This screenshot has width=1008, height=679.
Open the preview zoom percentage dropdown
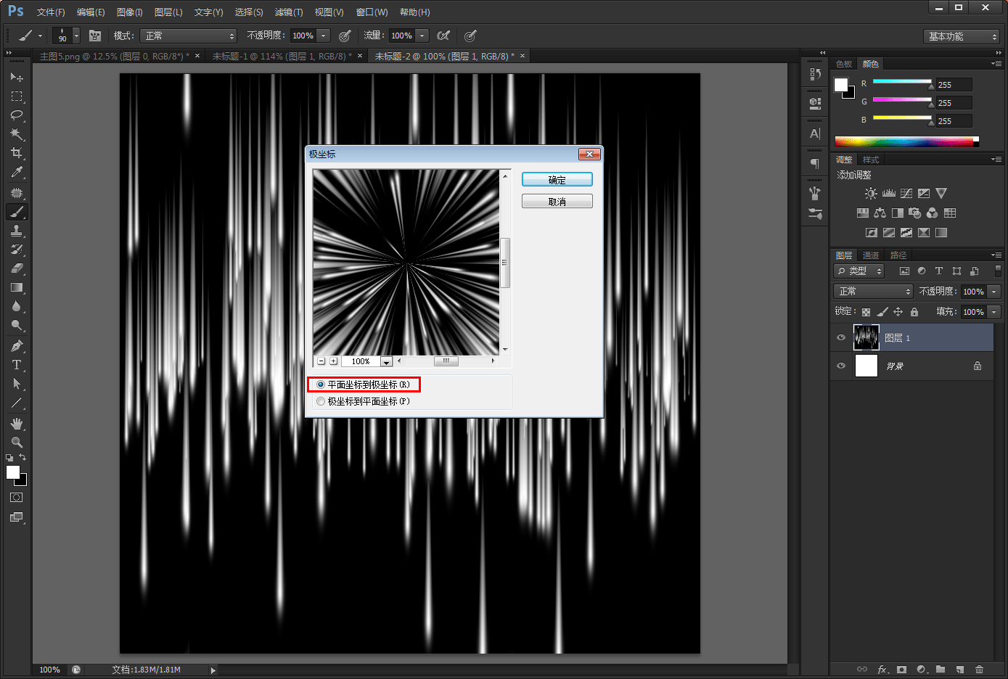click(386, 361)
